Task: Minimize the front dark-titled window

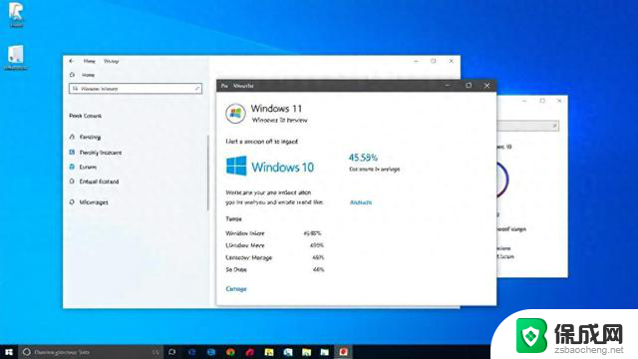Action: click(x=448, y=86)
